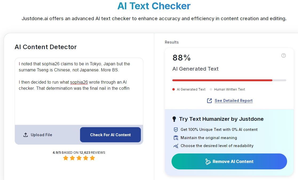Click the external link icon beside See Detailed Report
Screen dimensions: 298x180
click(209, 101)
